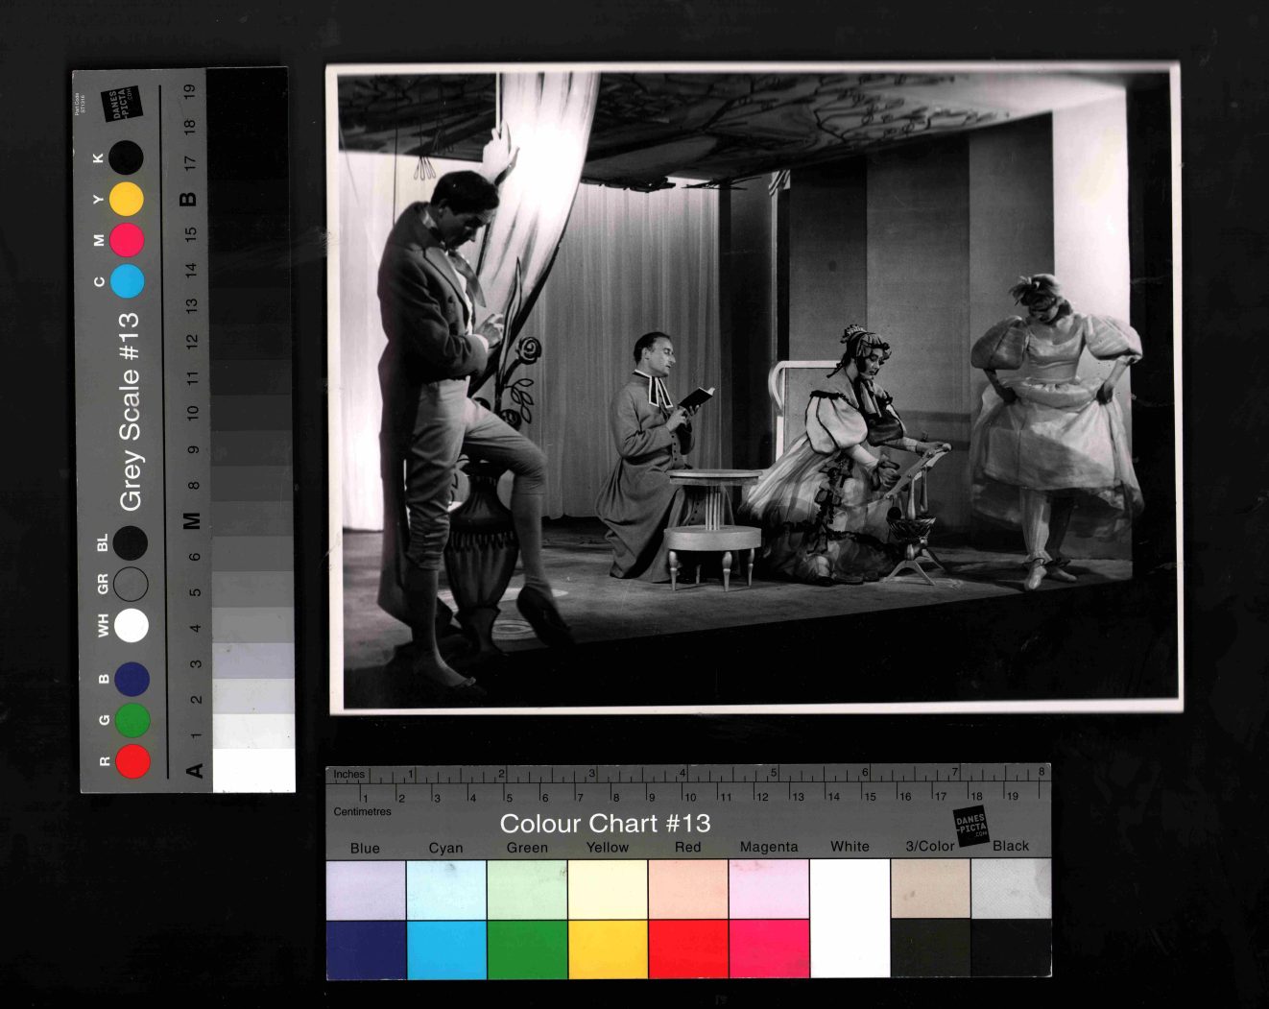
Task: Pick the bright red swatch under Red label
Action: click(x=688, y=949)
